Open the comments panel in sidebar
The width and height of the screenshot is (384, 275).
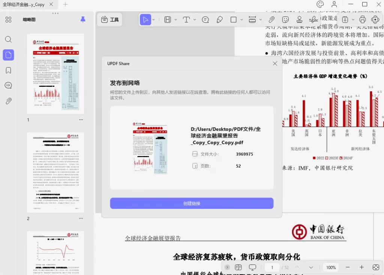pyautogui.click(x=8, y=85)
